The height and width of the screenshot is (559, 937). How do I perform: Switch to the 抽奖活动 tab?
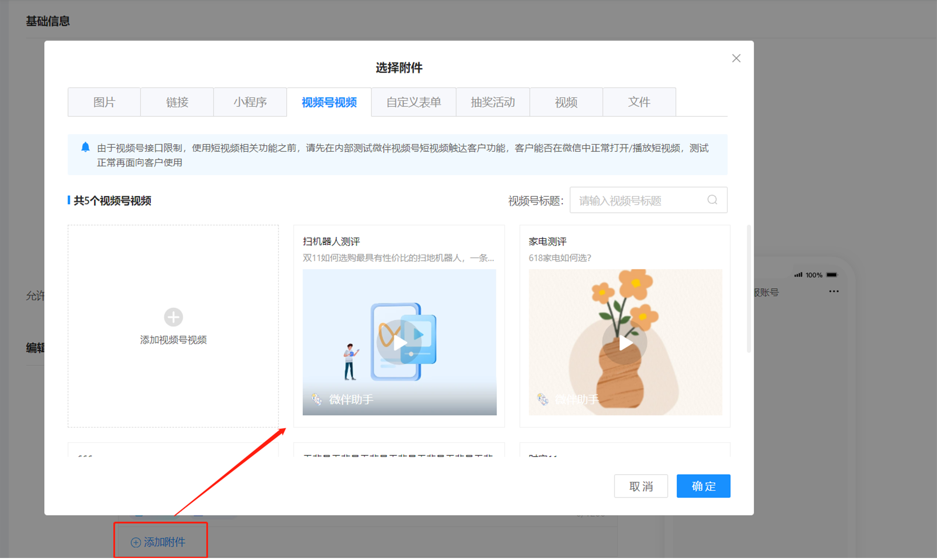pyautogui.click(x=493, y=102)
